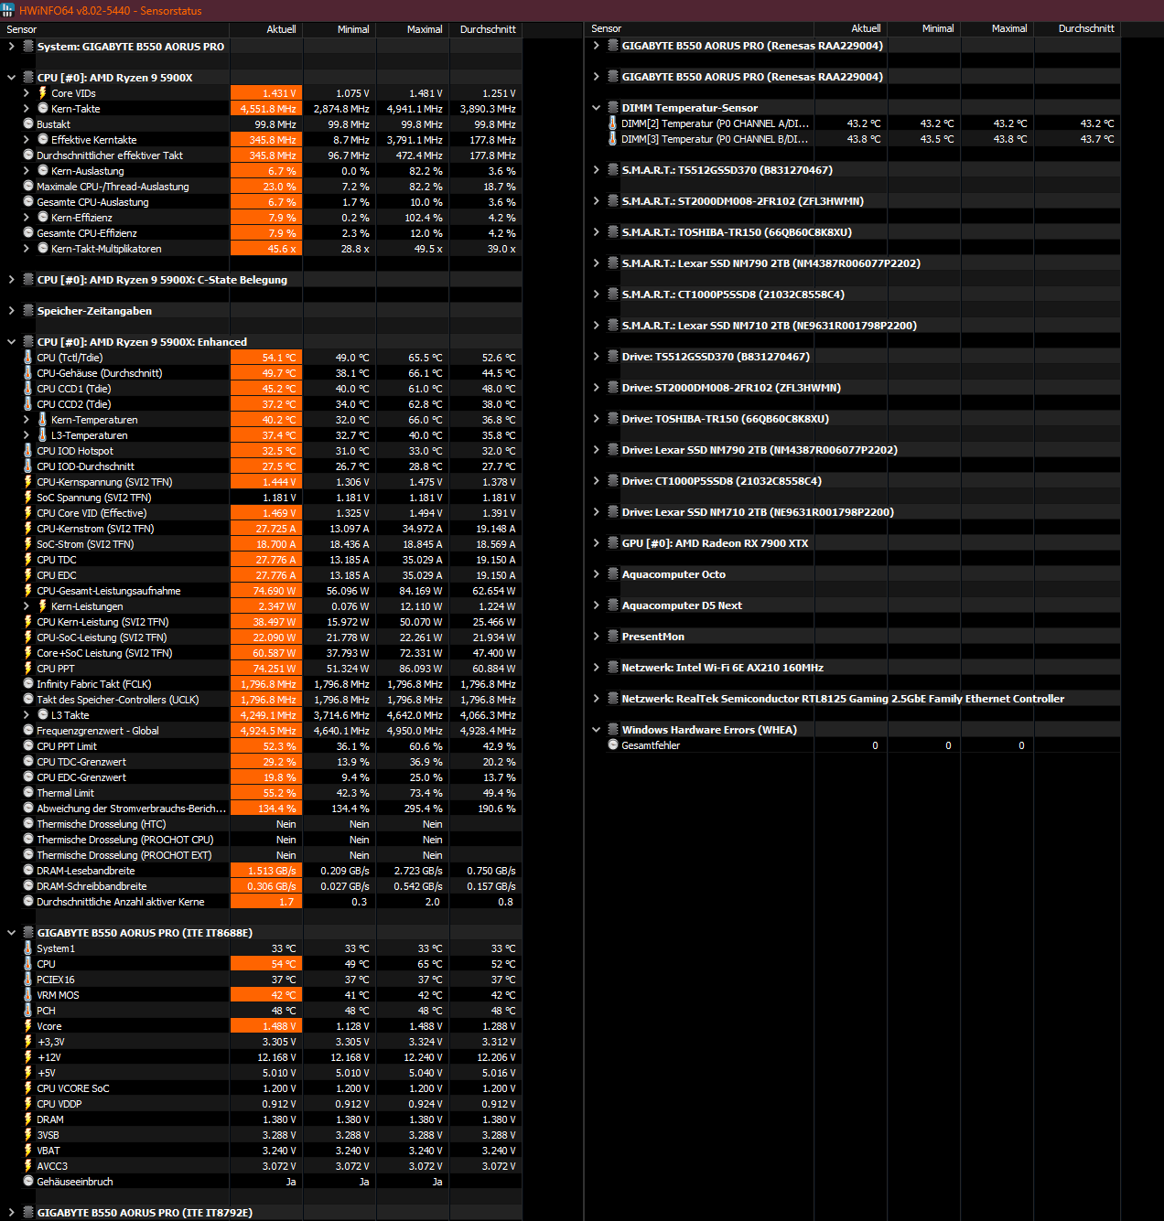Collapse Windows Hardware Errors (WHEA) group
This screenshot has height=1221, width=1164.
(597, 730)
